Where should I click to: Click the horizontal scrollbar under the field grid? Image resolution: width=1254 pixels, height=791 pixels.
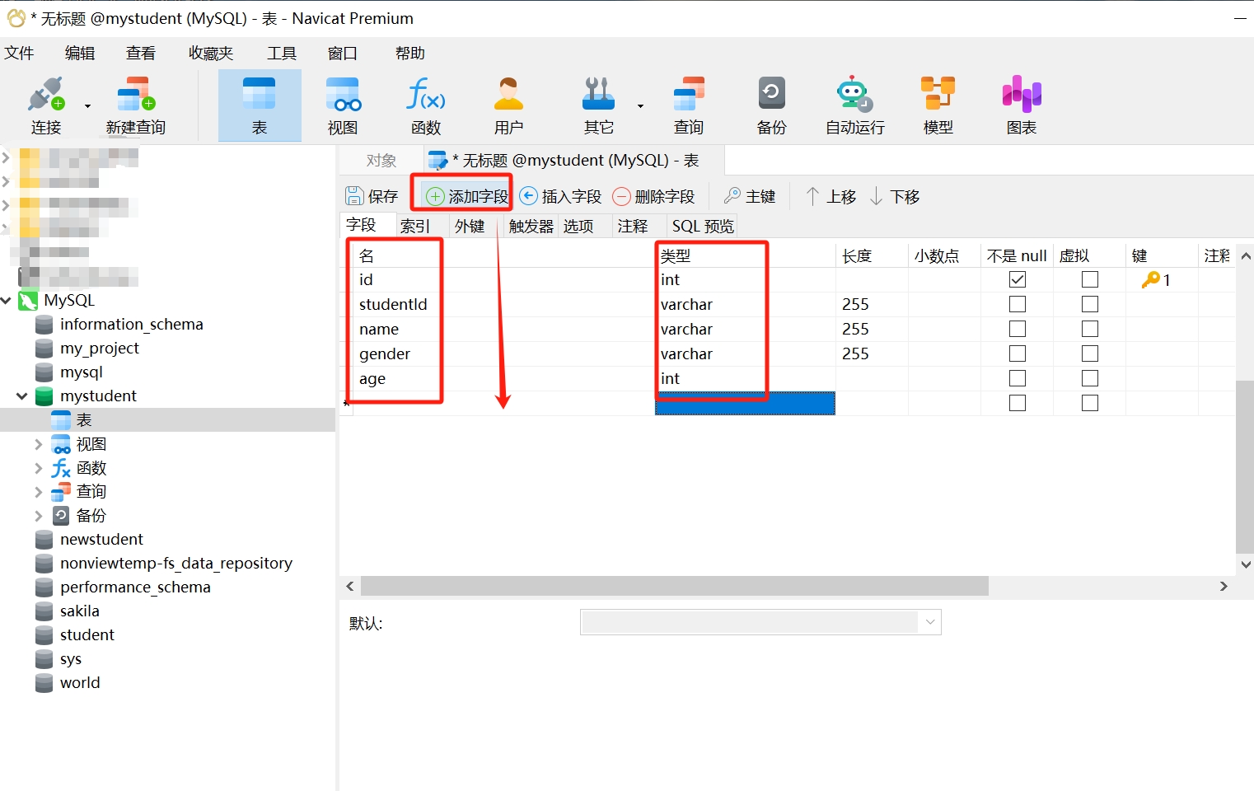point(674,586)
